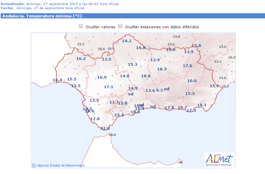Select station value 22.6 near Tarifa
The image size is (265, 174).
pos(105,128)
